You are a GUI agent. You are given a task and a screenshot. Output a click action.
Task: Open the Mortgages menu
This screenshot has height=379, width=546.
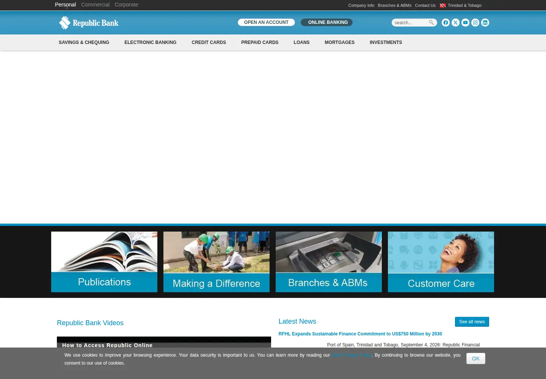pos(339,42)
